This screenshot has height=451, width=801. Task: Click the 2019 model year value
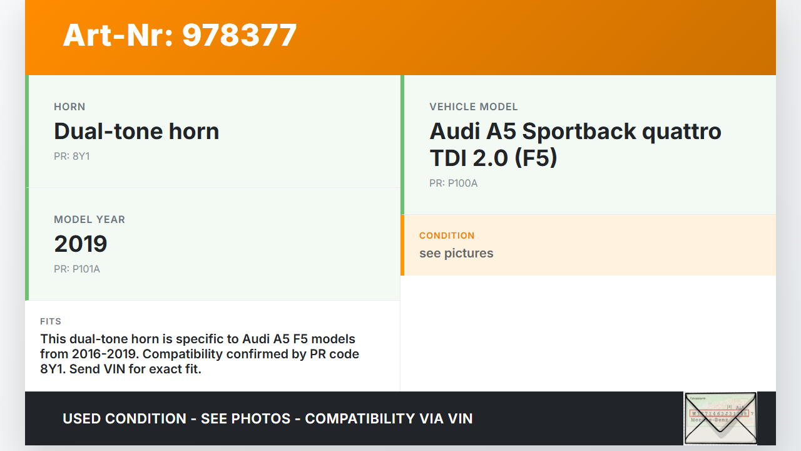[81, 244]
